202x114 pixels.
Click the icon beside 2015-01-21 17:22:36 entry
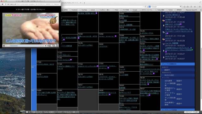coord(163,21)
